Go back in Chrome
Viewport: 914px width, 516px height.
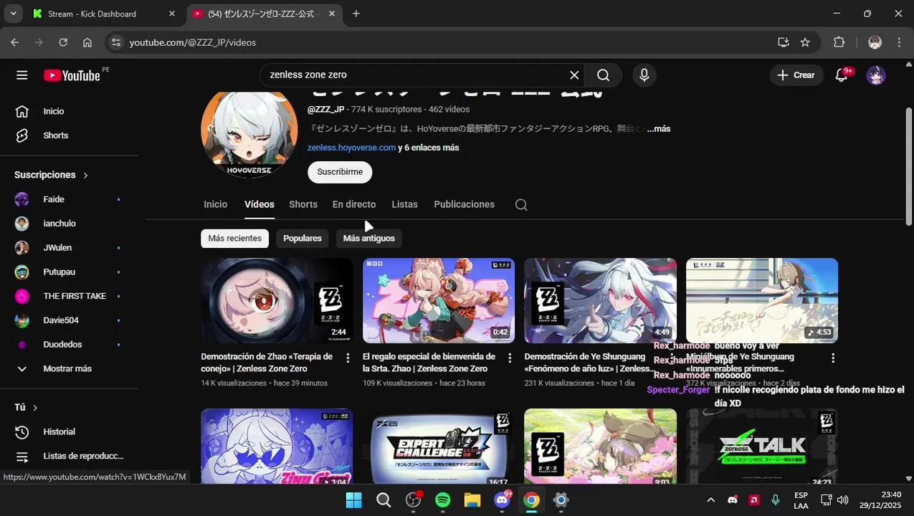tap(15, 42)
